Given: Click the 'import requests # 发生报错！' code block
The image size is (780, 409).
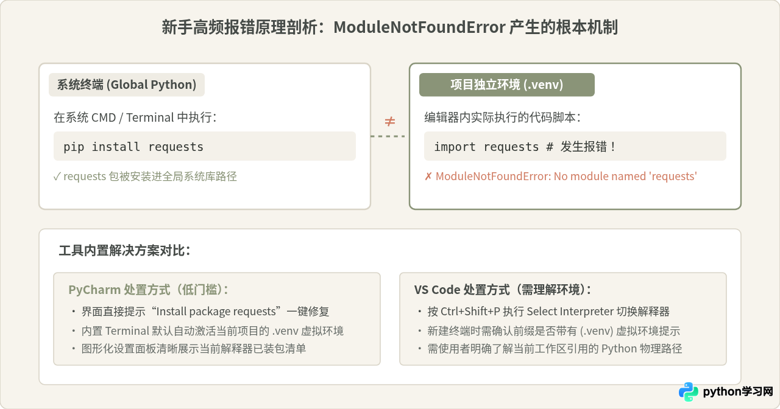Looking at the screenshot, I should coord(575,146).
